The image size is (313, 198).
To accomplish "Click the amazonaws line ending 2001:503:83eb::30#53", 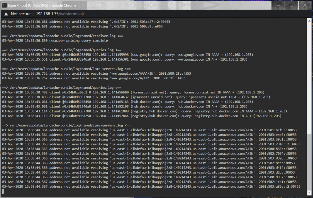I will coord(149,158).
